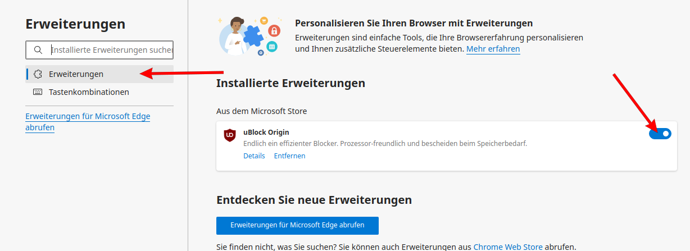This screenshot has height=251, width=690.
Task: Click the puzzle piece Erweiterungen icon
Action: [38, 74]
